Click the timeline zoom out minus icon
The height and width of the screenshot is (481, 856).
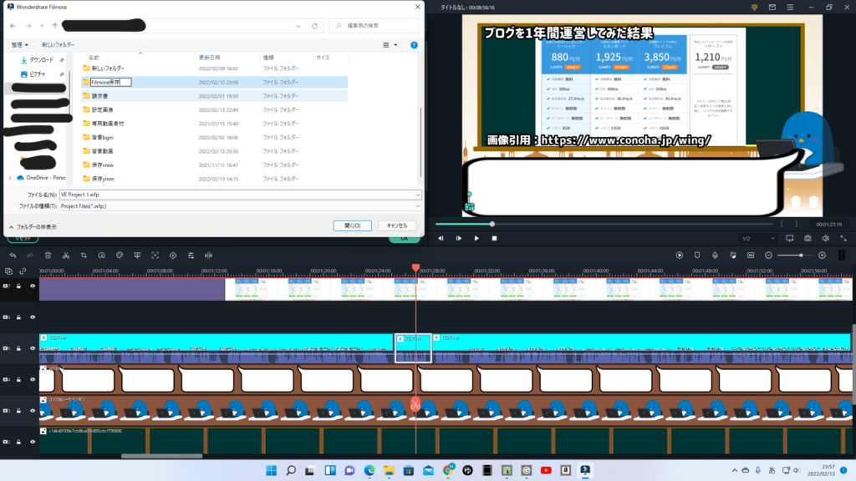coord(769,256)
